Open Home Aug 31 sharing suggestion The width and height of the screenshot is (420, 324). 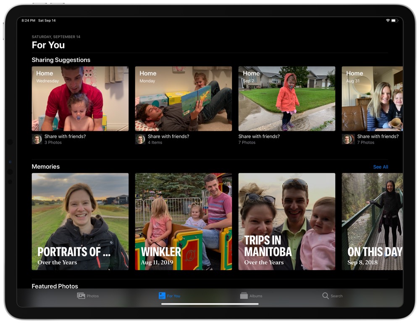(x=372, y=98)
